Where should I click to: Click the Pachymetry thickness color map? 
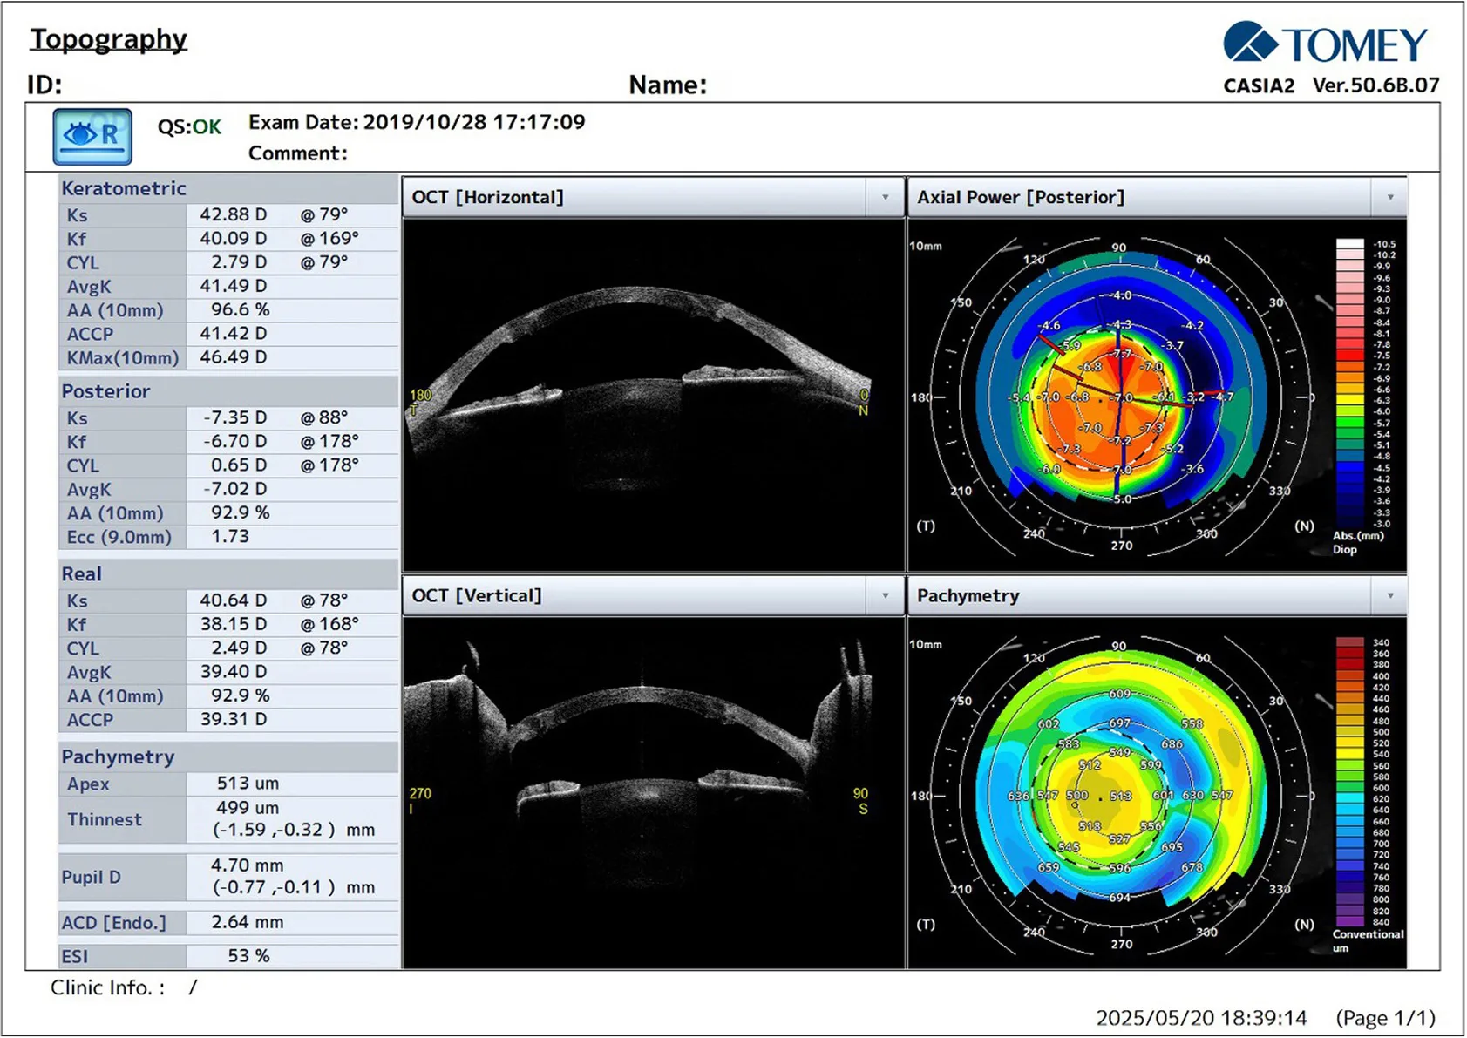pyautogui.click(x=1121, y=796)
